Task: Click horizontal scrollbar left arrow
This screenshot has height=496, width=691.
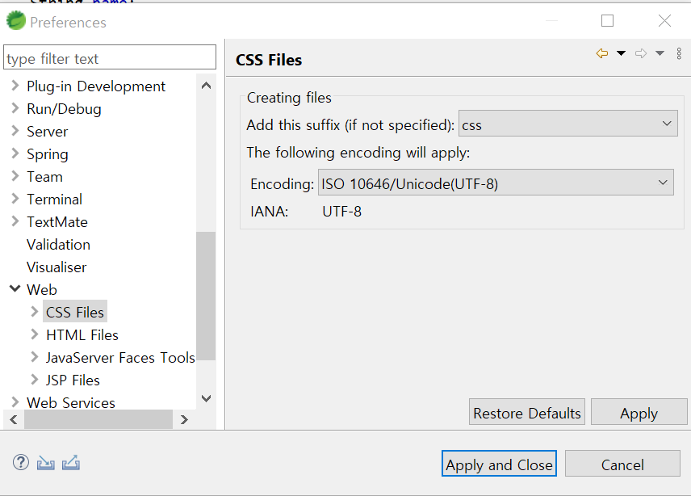Action: [x=14, y=419]
